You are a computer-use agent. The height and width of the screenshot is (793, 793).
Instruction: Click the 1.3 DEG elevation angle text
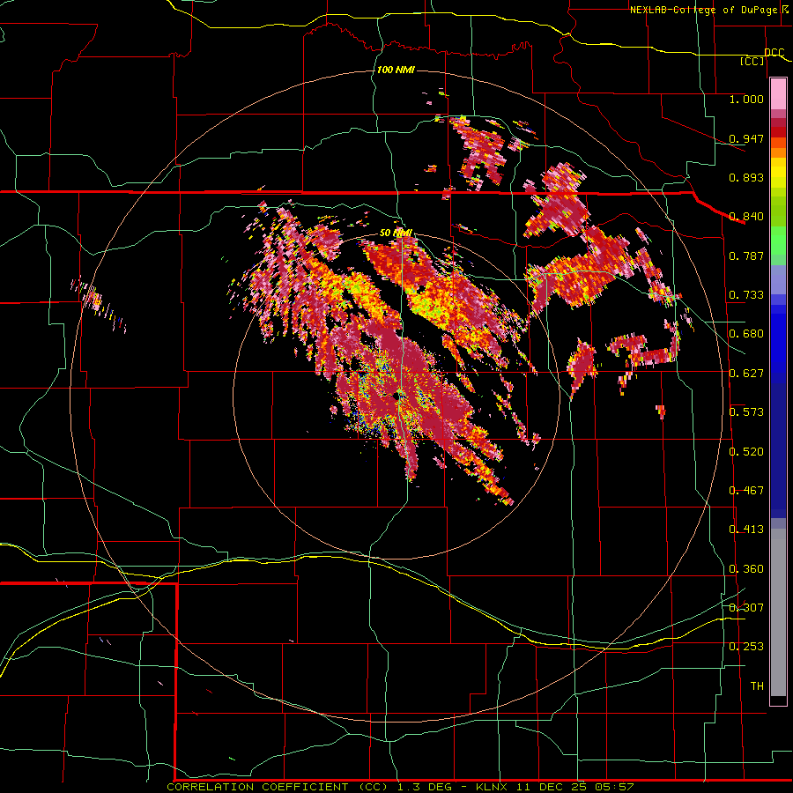click(x=425, y=787)
